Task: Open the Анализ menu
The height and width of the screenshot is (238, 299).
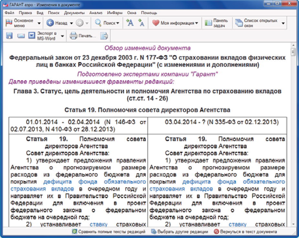Action: [96, 13]
